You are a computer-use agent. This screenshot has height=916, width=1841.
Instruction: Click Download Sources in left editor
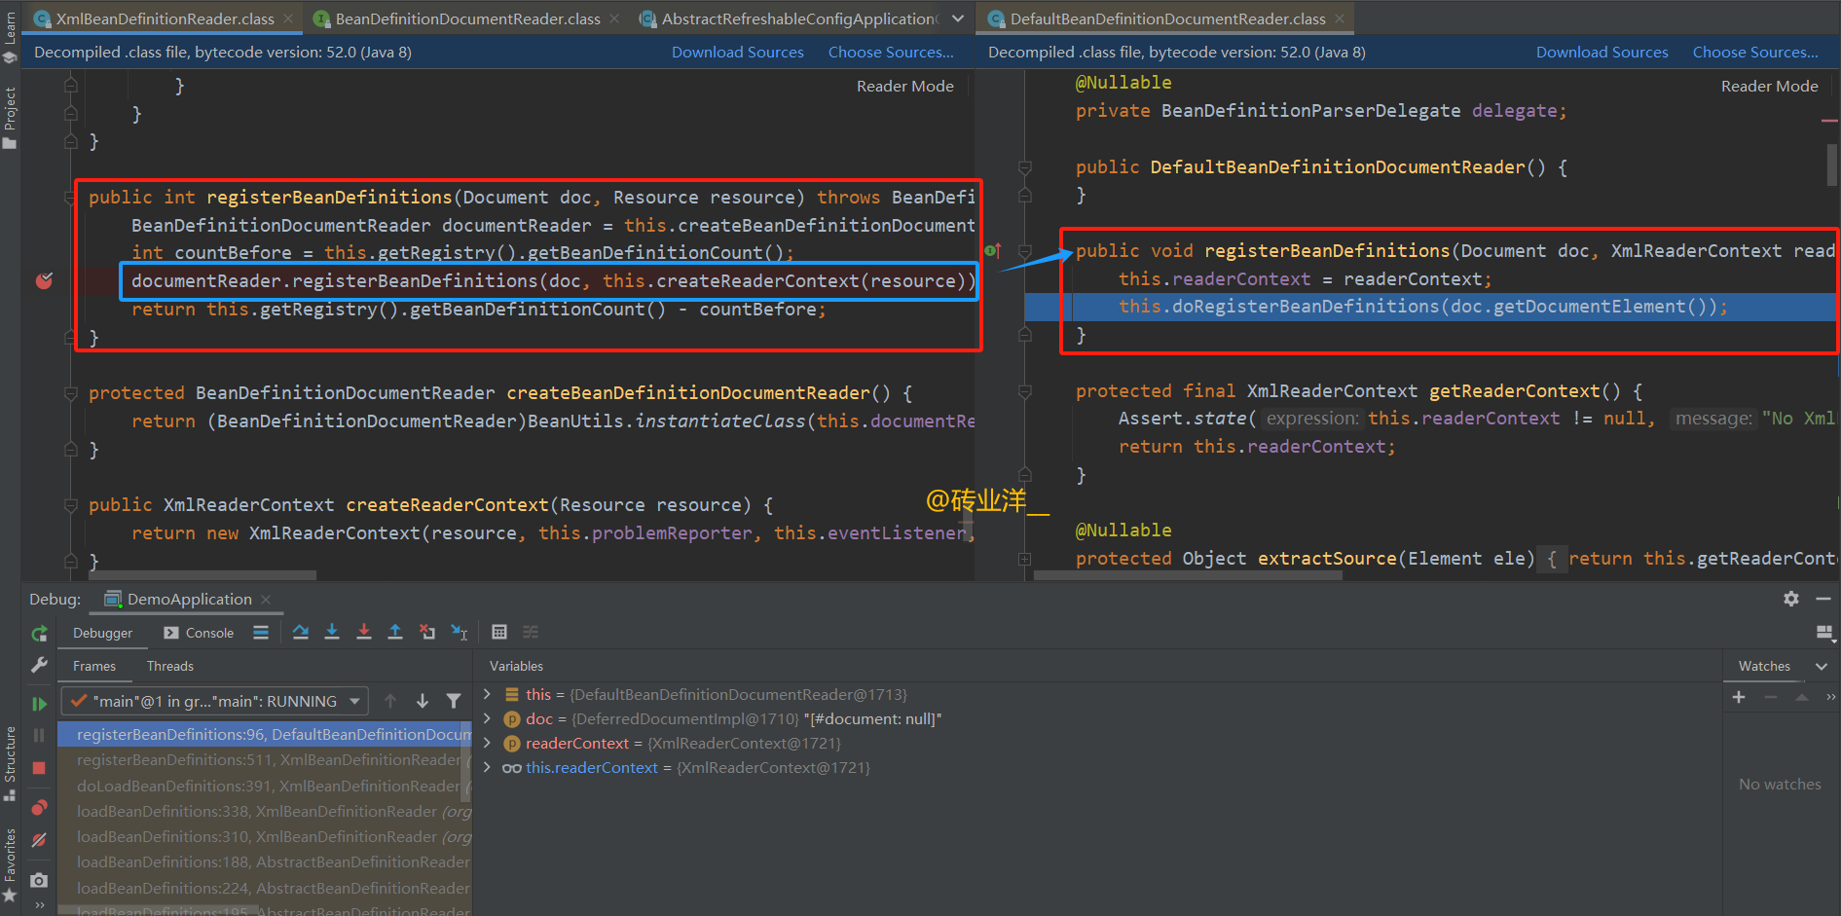point(738,53)
